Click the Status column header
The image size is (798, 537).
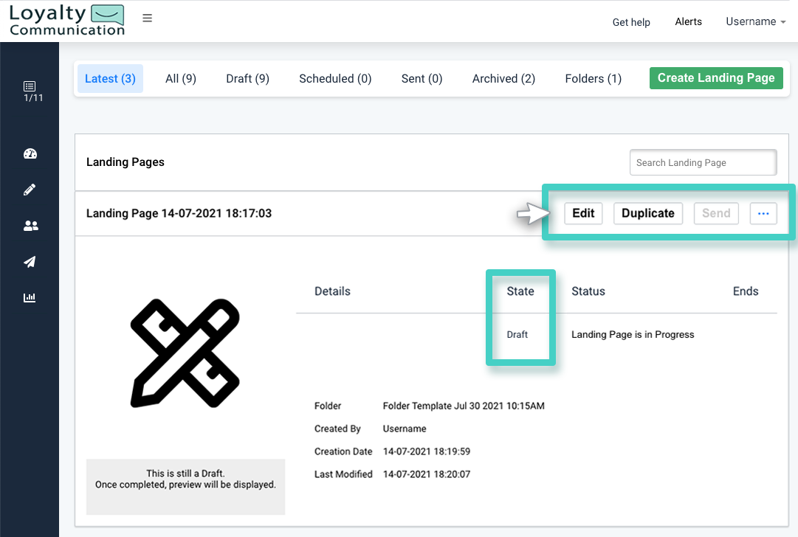click(588, 291)
